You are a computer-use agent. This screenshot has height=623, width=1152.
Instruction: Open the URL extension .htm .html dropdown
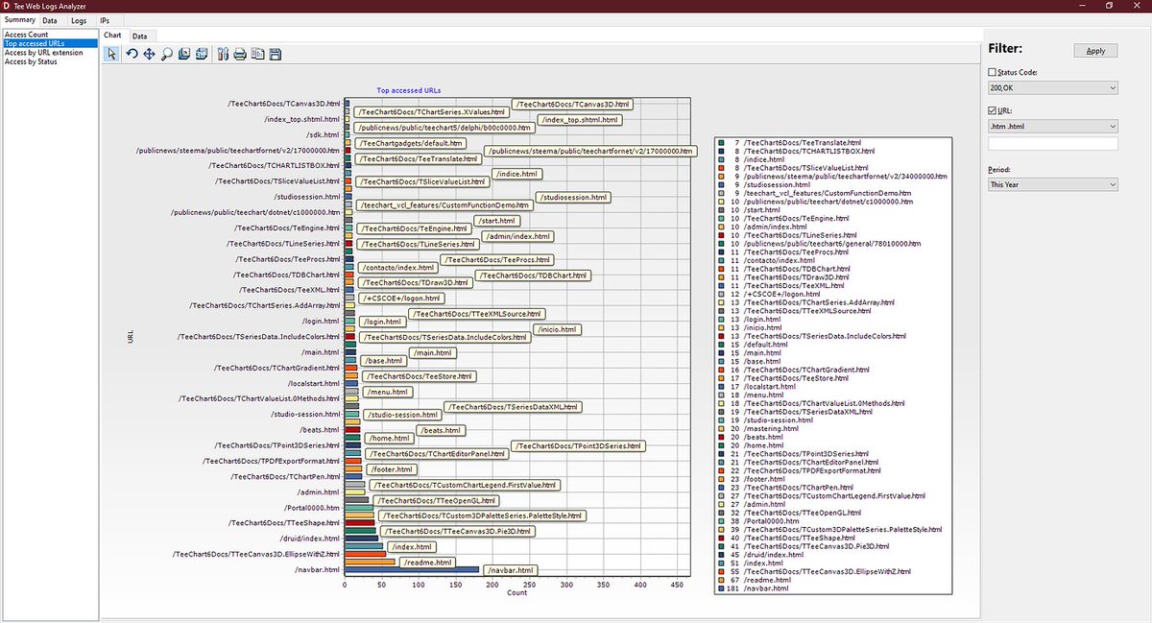[1053, 126]
